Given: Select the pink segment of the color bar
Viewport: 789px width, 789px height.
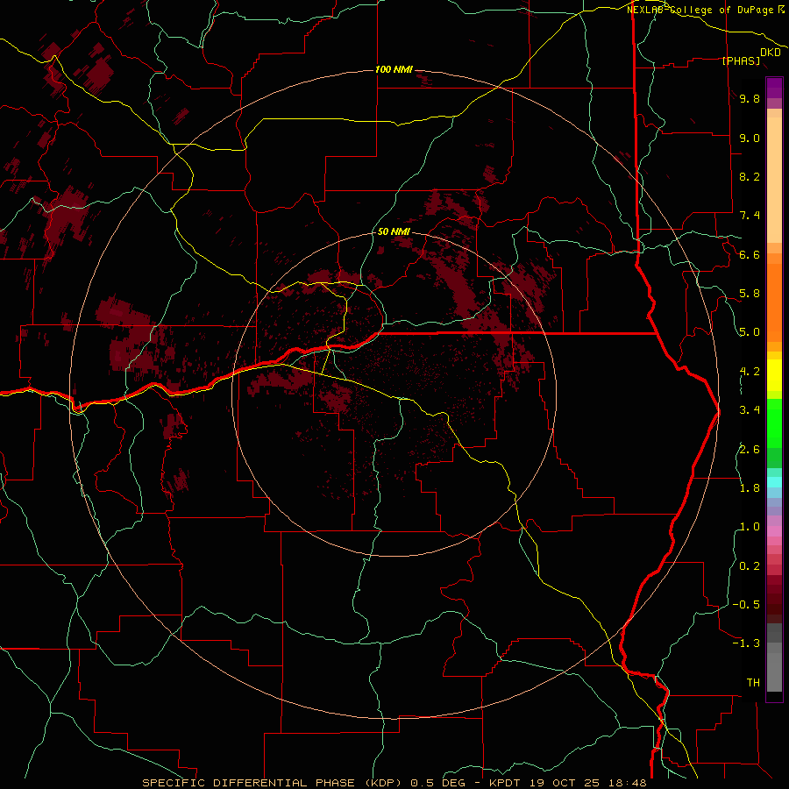Looking at the screenshot, I should (x=774, y=531).
